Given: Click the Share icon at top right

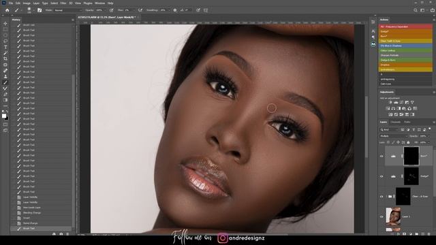Looking at the screenshot, I should 433,10.
